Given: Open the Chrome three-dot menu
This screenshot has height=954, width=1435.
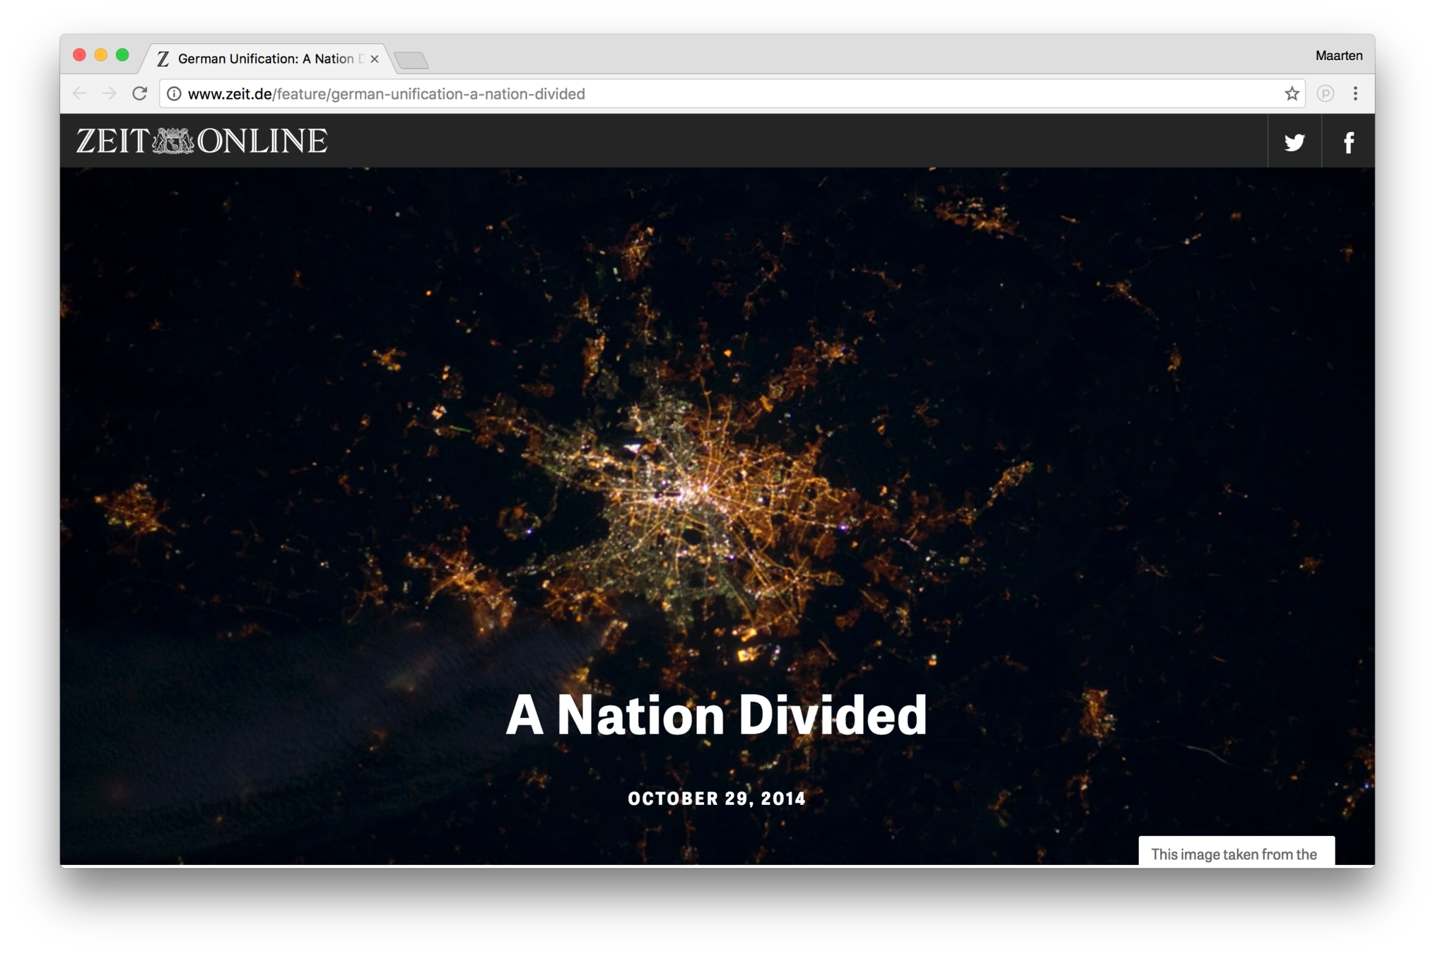Looking at the screenshot, I should tap(1355, 93).
